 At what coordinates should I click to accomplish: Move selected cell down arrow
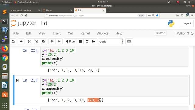tap(59, 42)
